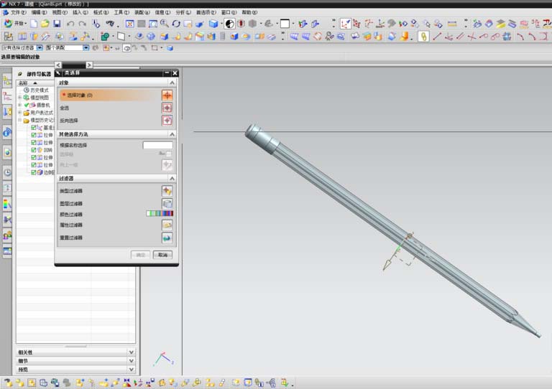Click the Zoom magnifier tool icon

click(x=165, y=24)
